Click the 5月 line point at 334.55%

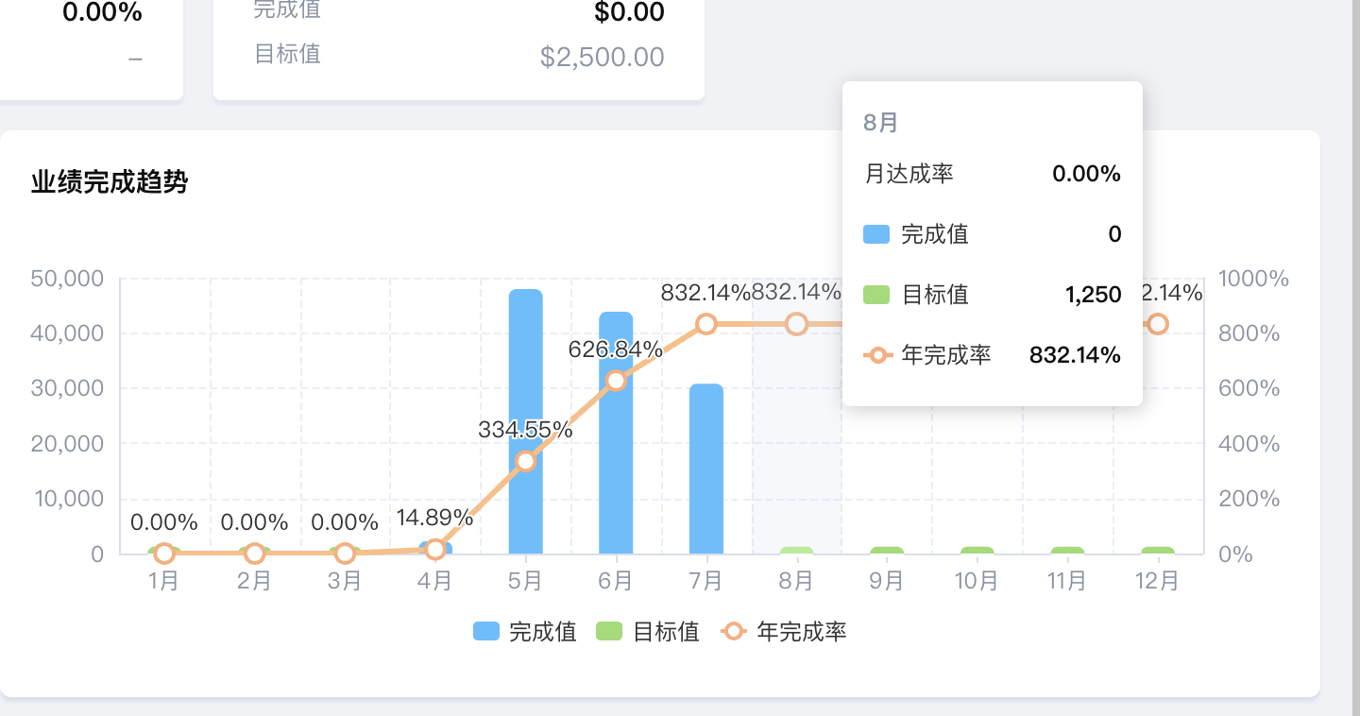click(526, 461)
